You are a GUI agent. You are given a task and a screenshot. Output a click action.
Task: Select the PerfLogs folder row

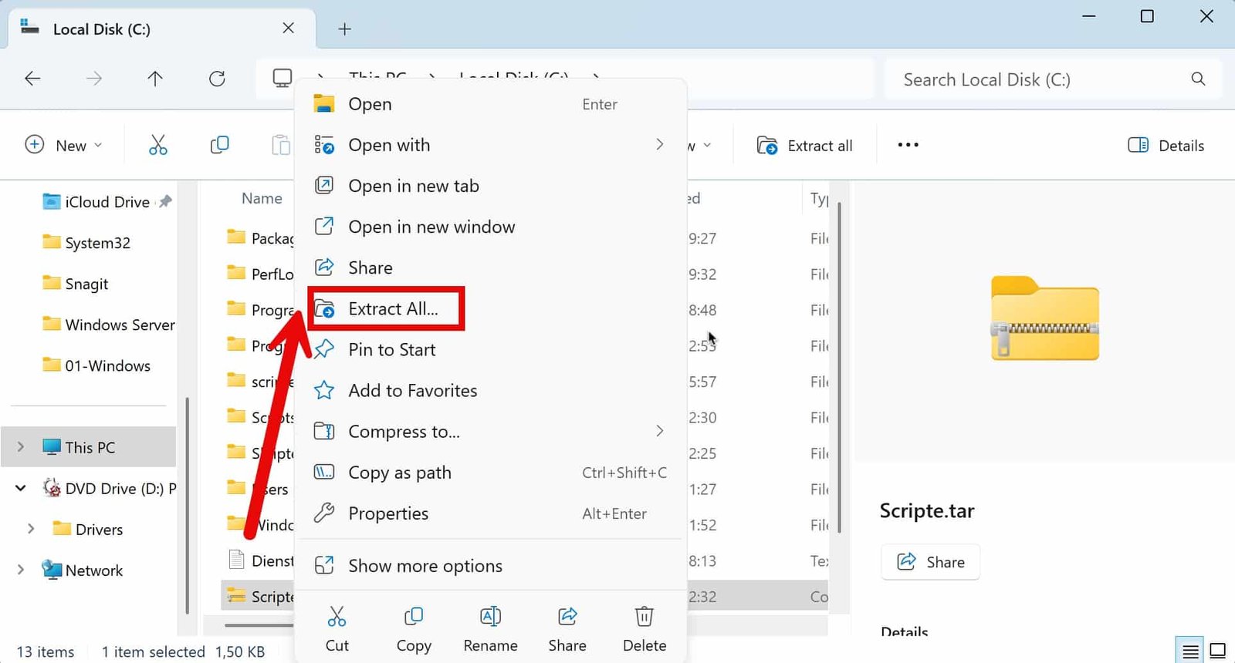tap(259, 274)
